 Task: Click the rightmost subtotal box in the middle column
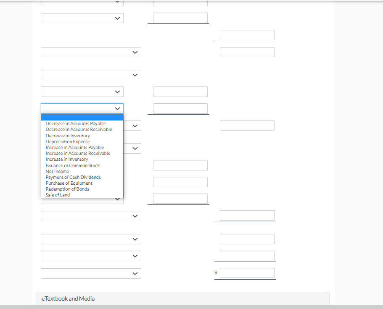click(180, 198)
